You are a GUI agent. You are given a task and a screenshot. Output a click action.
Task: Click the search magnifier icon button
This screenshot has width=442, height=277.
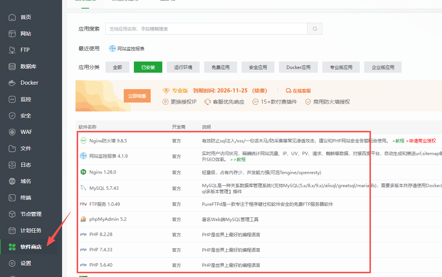[315, 29]
